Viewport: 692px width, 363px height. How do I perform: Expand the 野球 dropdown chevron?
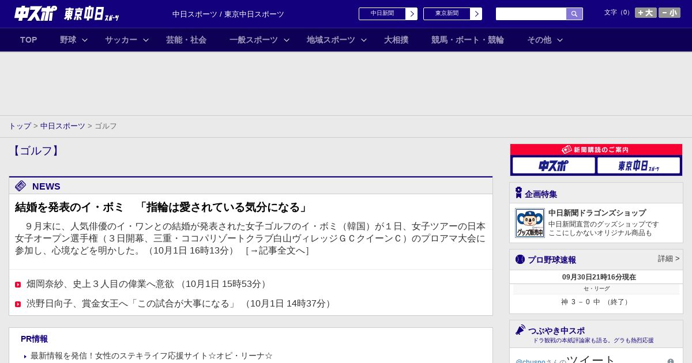click(x=85, y=40)
